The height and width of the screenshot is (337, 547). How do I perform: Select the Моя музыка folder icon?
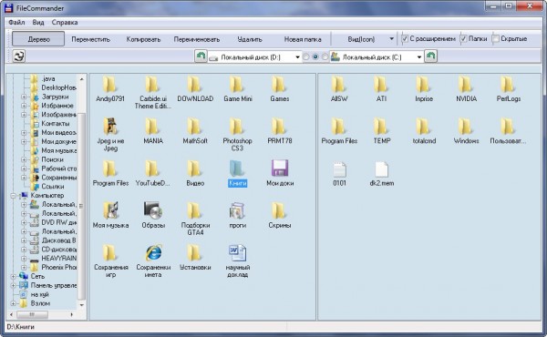pyautogui.click(x=110, y=210)
